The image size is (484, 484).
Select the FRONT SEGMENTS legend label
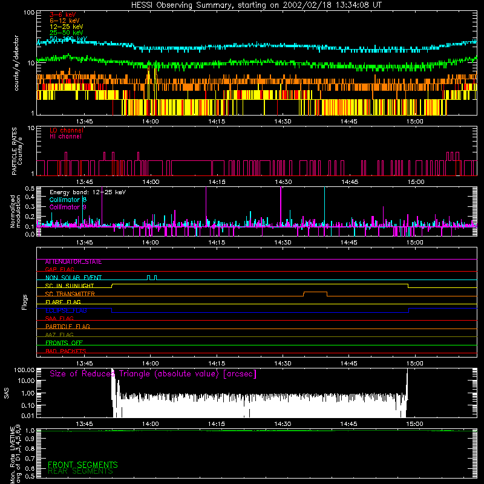point(83,465)
